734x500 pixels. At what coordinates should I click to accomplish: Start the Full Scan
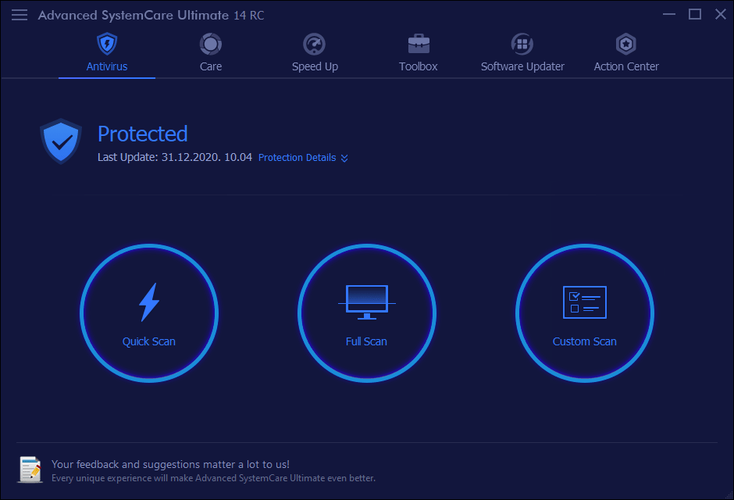tap(367, 312)
